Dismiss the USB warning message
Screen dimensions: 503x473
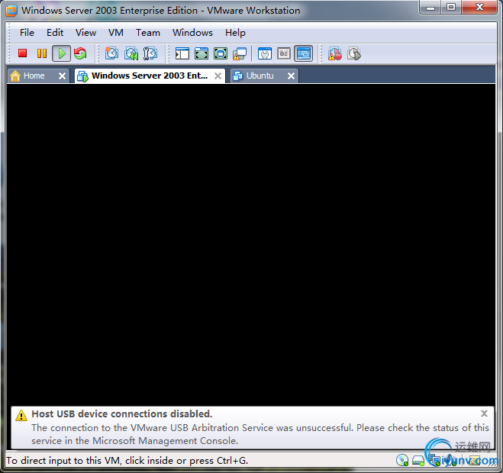[484, 413]
